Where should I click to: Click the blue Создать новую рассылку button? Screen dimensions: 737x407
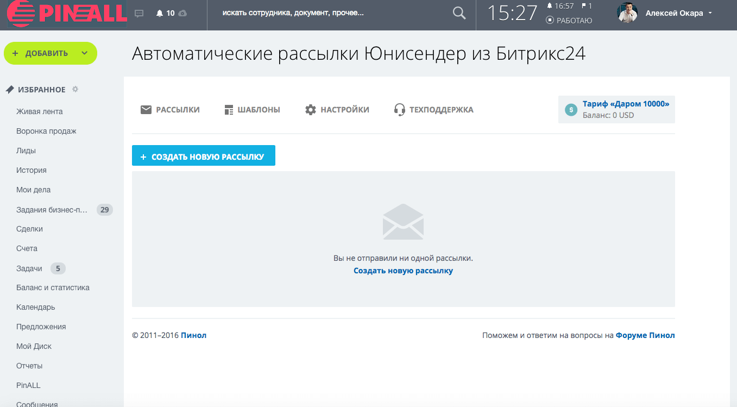(204, 155)
